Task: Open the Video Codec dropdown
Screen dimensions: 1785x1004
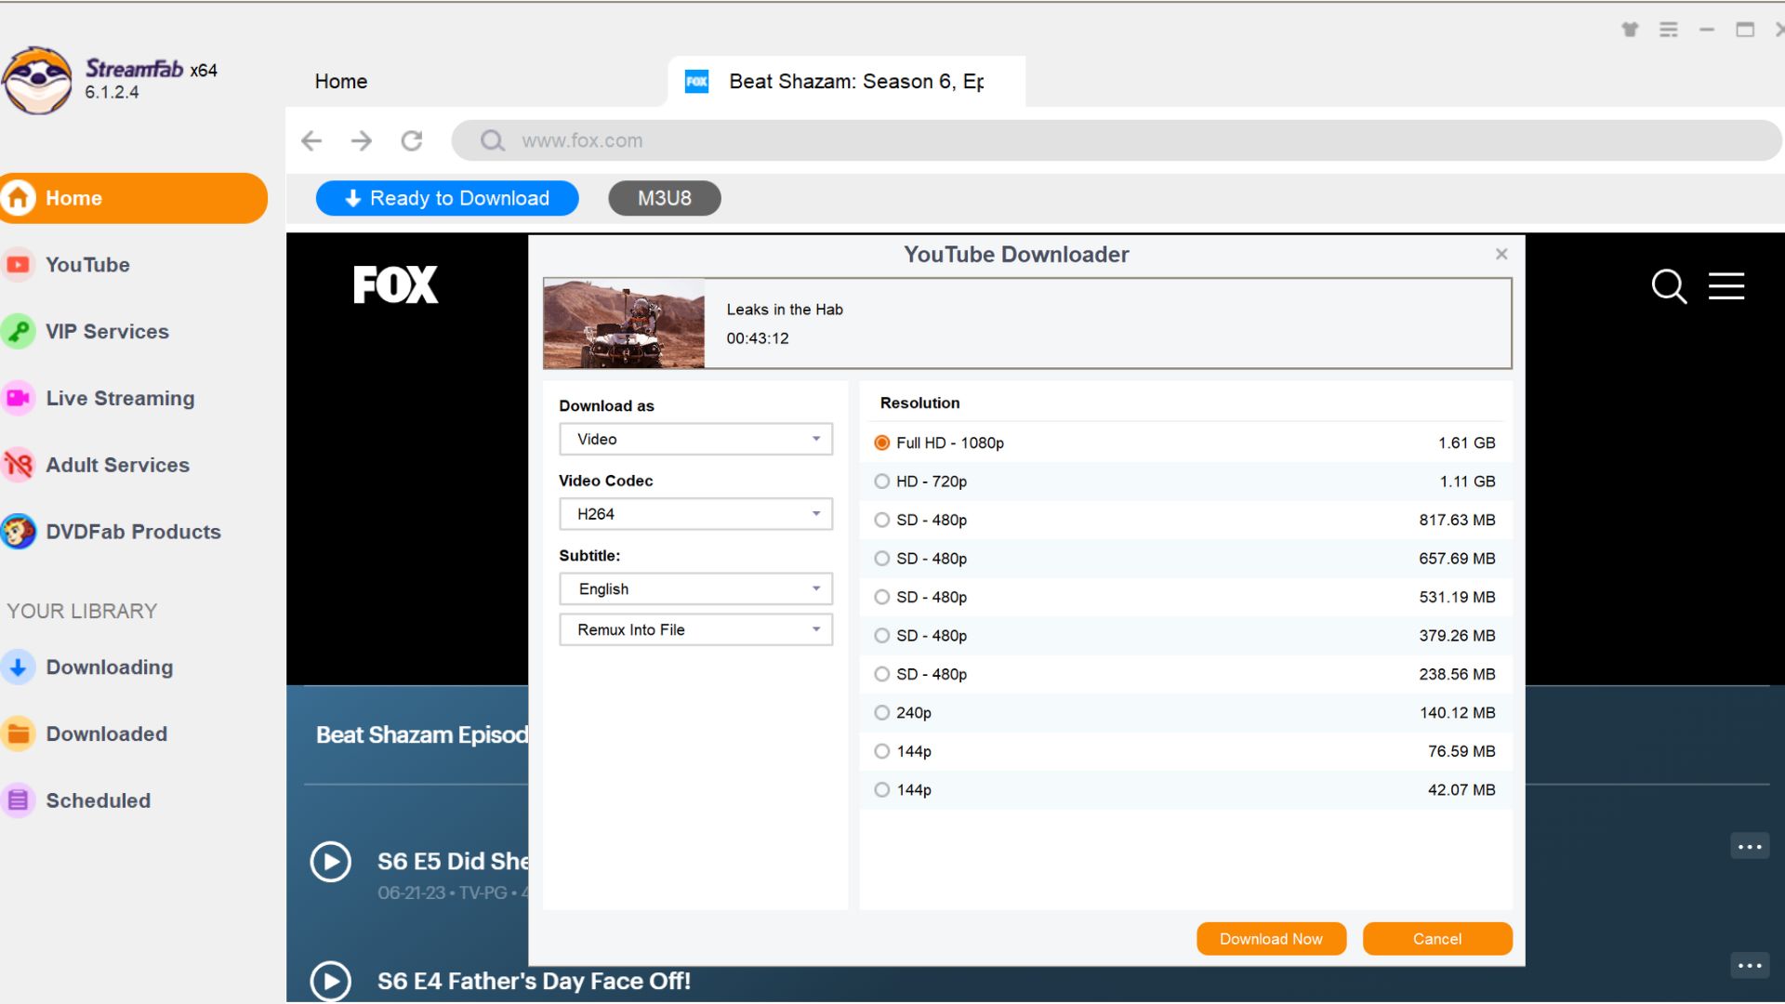Action: coord(694,513)
